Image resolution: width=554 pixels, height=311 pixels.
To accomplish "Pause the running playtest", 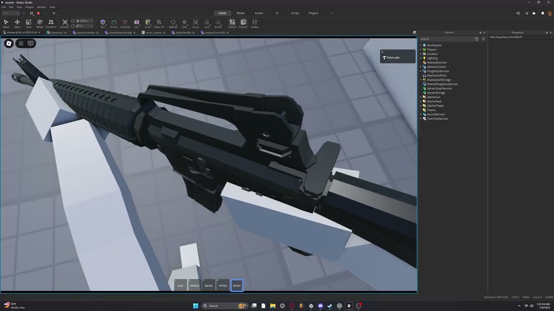I will click(31, 13).
